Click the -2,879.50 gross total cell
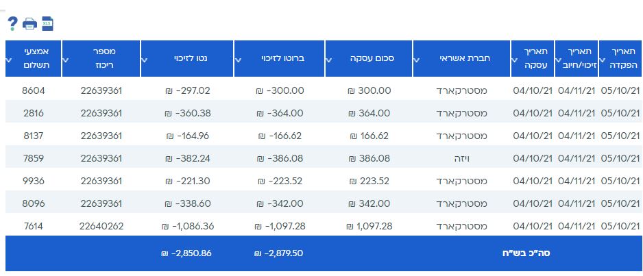This screenshot has width=643, height=276. (x=278, y=253)
